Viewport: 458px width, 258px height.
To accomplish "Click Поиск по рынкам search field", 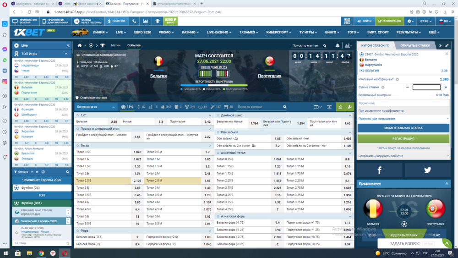I will [258, 107].
